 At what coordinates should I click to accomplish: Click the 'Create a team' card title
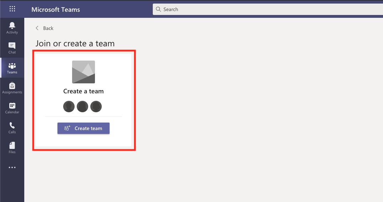[84, 91]
